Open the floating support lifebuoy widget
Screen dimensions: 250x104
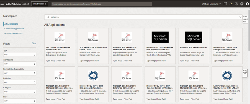245,73
